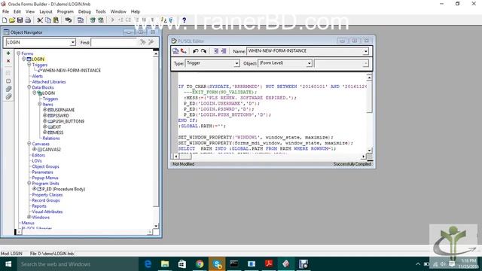Select the Attached Libraries node
The height and width of the screenshot is (271, 482).
point(49,82)
